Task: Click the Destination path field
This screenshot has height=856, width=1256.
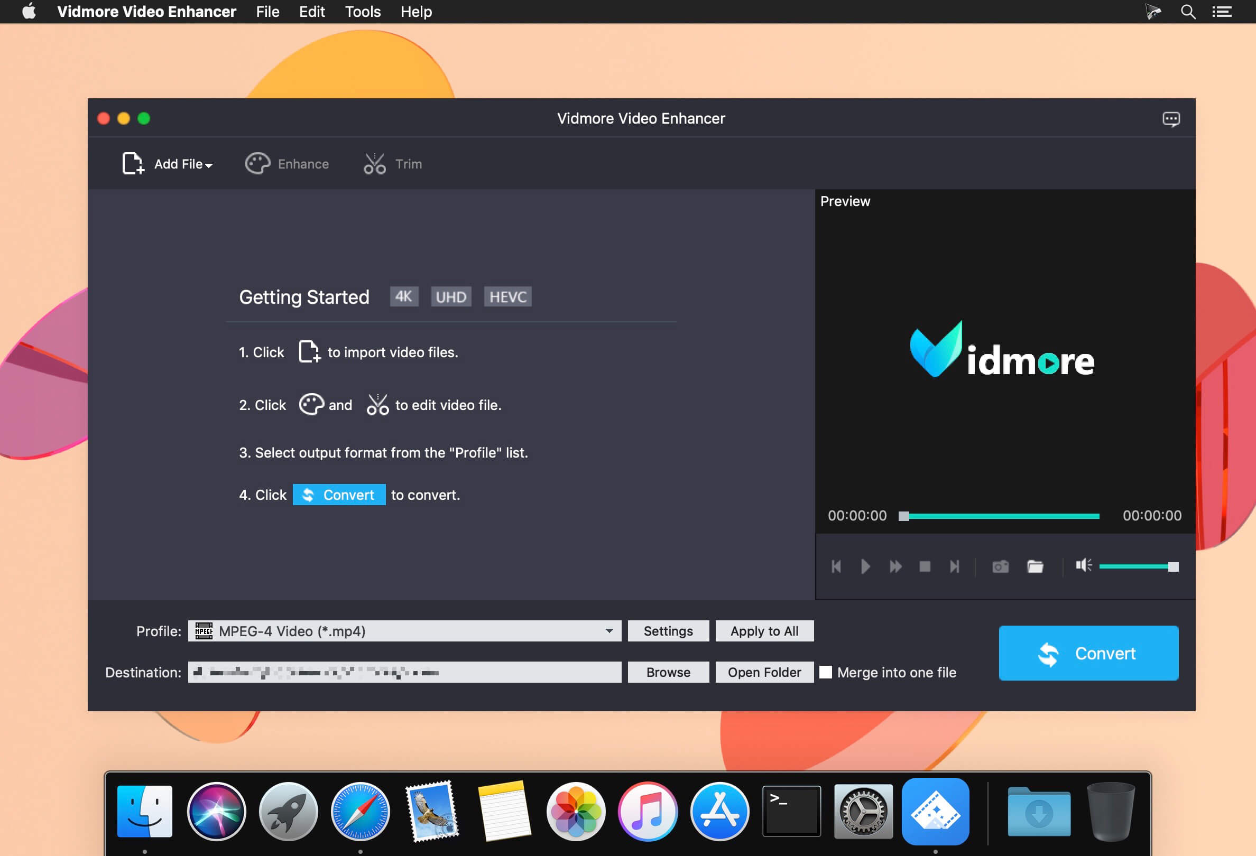Action: pos(405,672)
